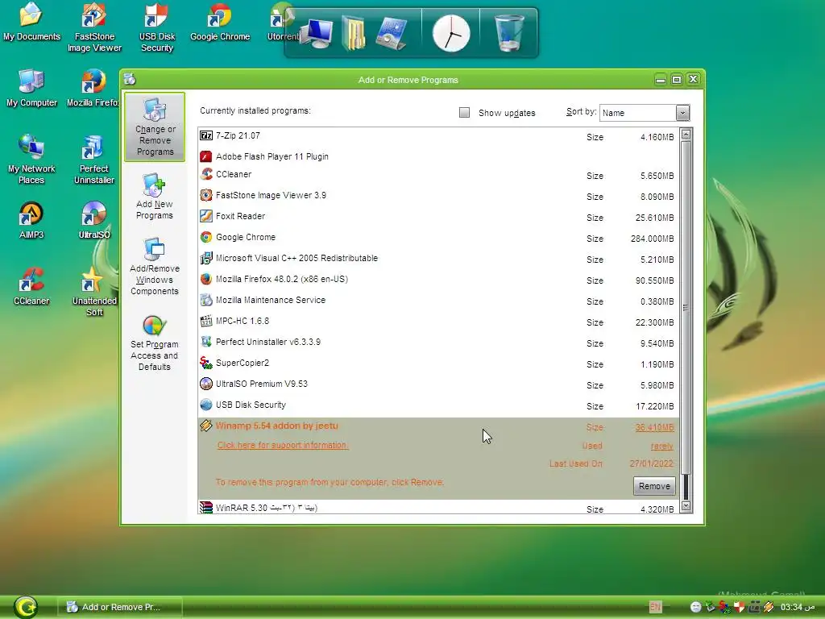The width and height of the screenshot is (825, 619).
Task: Open the Start button on taskbar
Action: (25, 607)
